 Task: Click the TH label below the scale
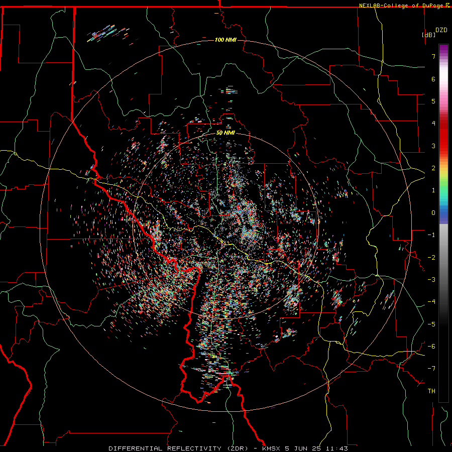coord(431,391)
